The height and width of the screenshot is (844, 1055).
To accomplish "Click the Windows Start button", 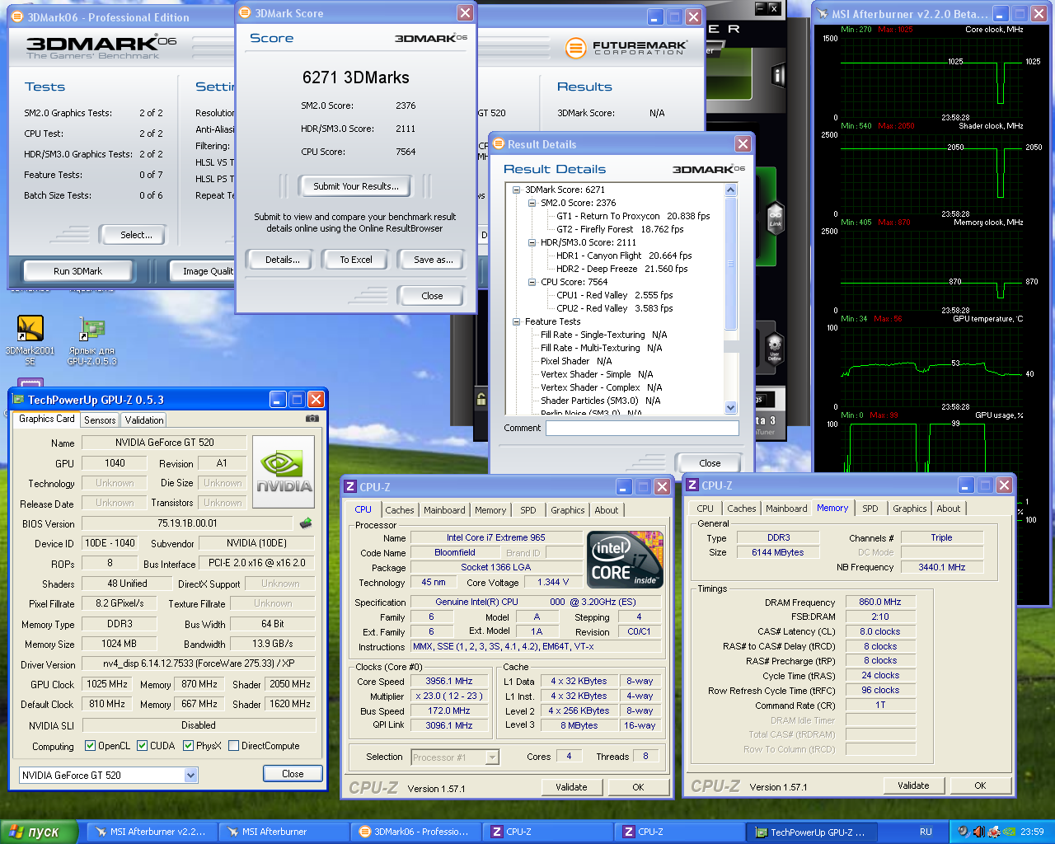I will pos(39,832).
